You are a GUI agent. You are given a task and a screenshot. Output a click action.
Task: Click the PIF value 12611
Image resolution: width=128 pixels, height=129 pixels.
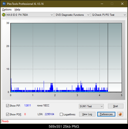pyautogui.click(x=28, y=105)
